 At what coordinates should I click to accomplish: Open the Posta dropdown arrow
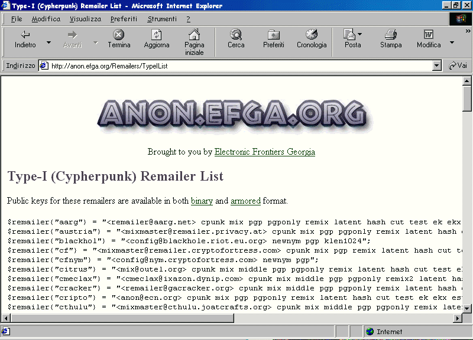359,34
